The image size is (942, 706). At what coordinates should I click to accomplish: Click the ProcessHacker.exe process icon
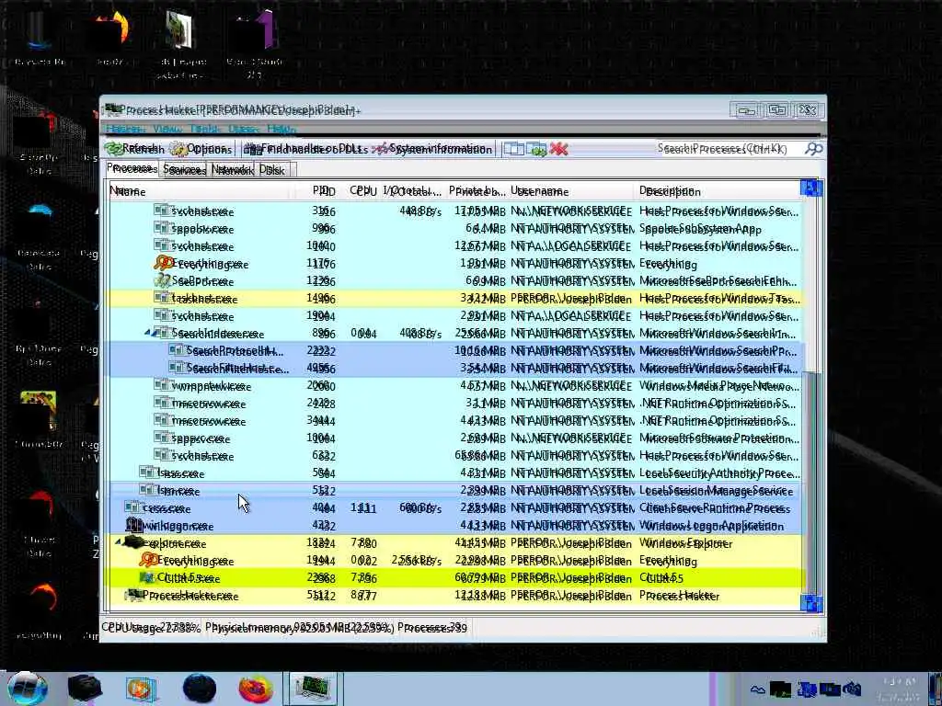[133, 595]
